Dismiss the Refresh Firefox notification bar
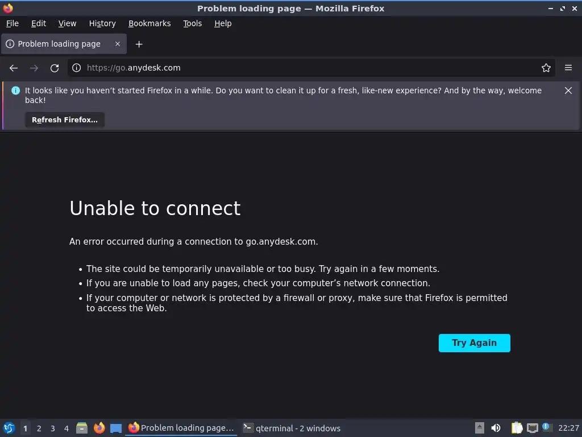 pyautogui.click(x=568, y=90)
